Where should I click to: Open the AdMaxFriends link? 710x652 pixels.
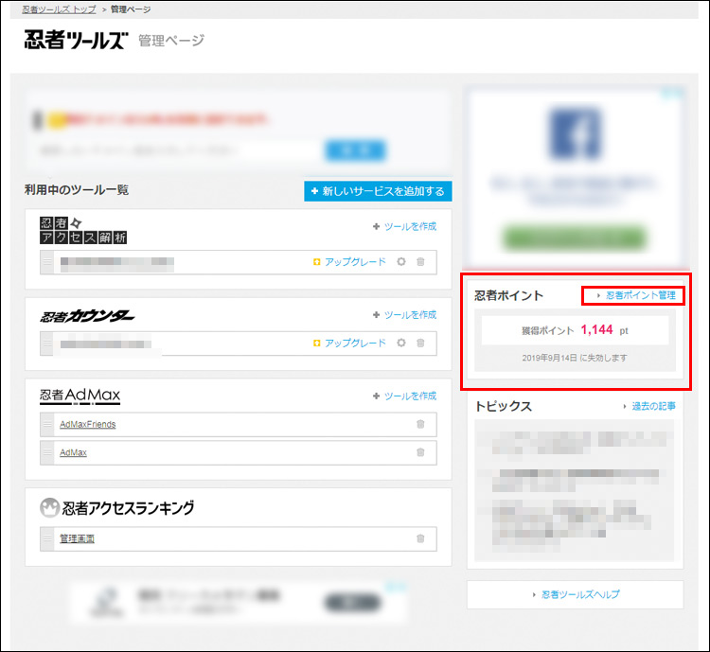(88, 424)
